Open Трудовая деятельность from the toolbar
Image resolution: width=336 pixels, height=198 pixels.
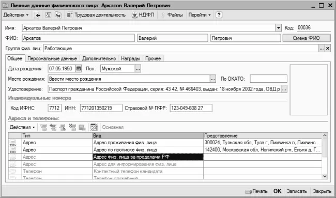[x=96, y=15]
